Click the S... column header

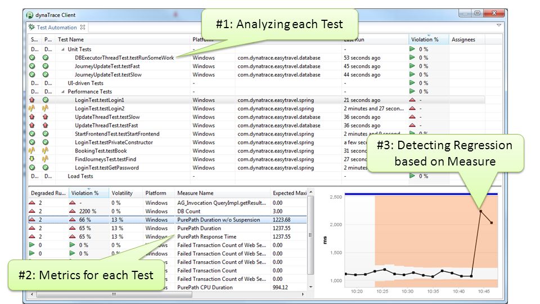coord(34,39)
